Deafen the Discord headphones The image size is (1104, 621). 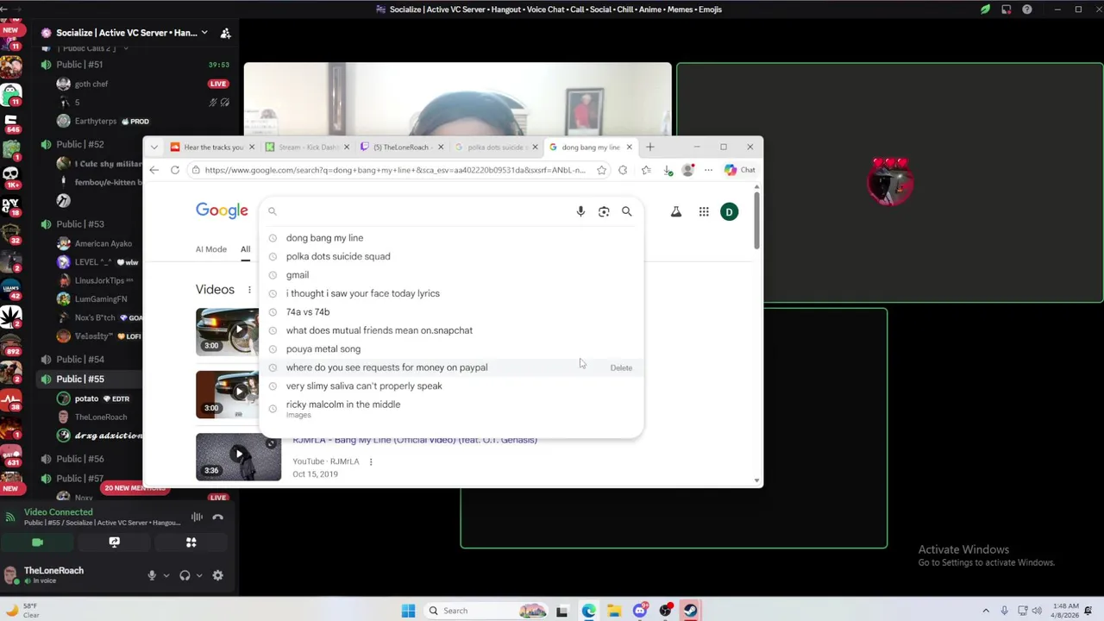(185, 575)
